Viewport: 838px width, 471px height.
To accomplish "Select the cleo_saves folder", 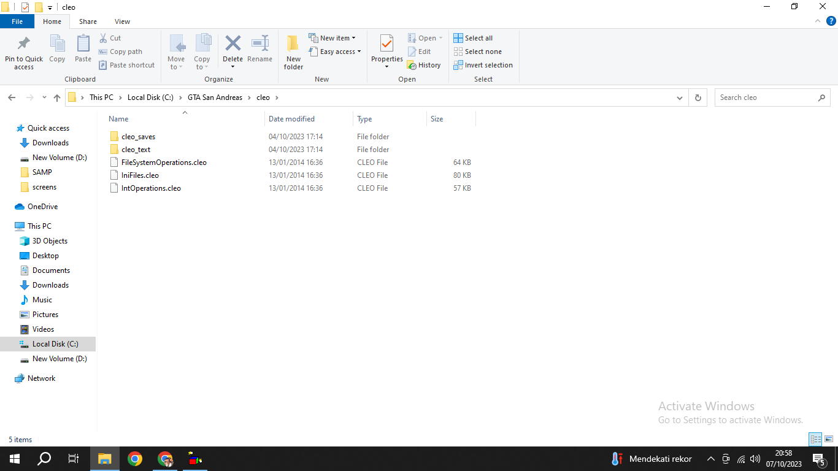I will tap(138, 137).
